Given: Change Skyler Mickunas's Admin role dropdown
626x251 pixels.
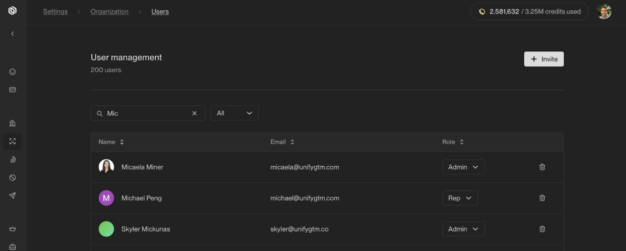Looking at the screenshot, I should point(464,229).
